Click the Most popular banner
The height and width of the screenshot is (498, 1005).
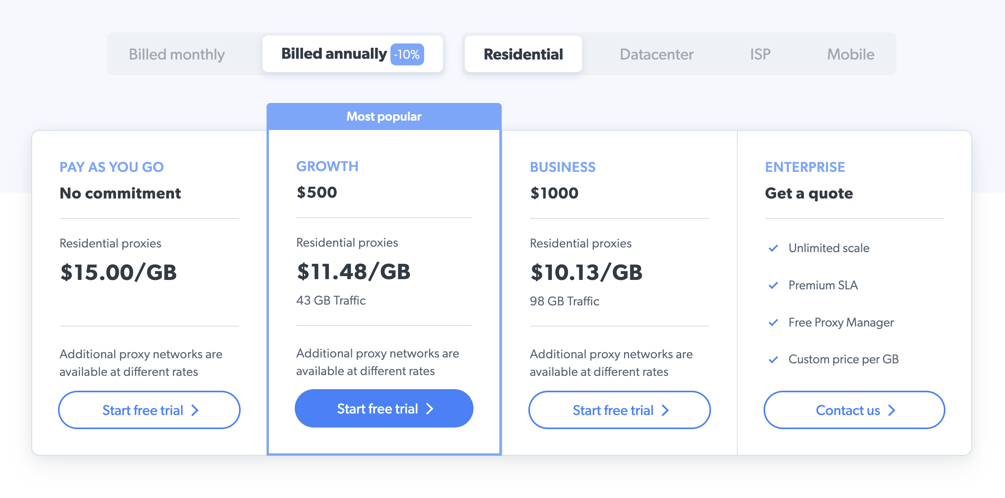pos(384,116)
